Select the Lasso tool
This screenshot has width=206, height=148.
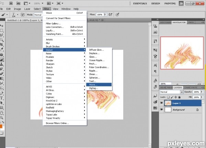(x=2, y=35)
